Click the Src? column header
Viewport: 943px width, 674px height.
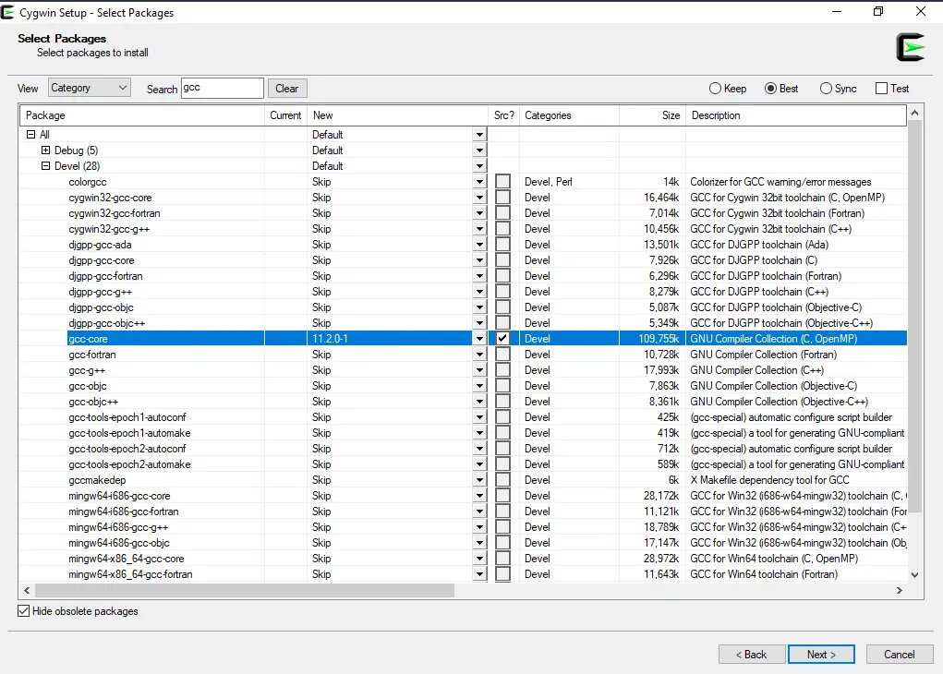click(504, 115)
